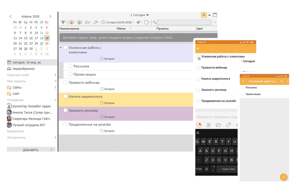Click the desktop search text box
The image size is (299, 196).
pyautogui.click(x=184, y=22)
